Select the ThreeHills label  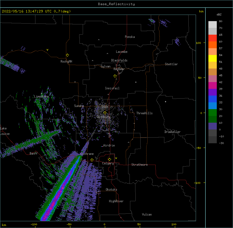click(144, 113)
